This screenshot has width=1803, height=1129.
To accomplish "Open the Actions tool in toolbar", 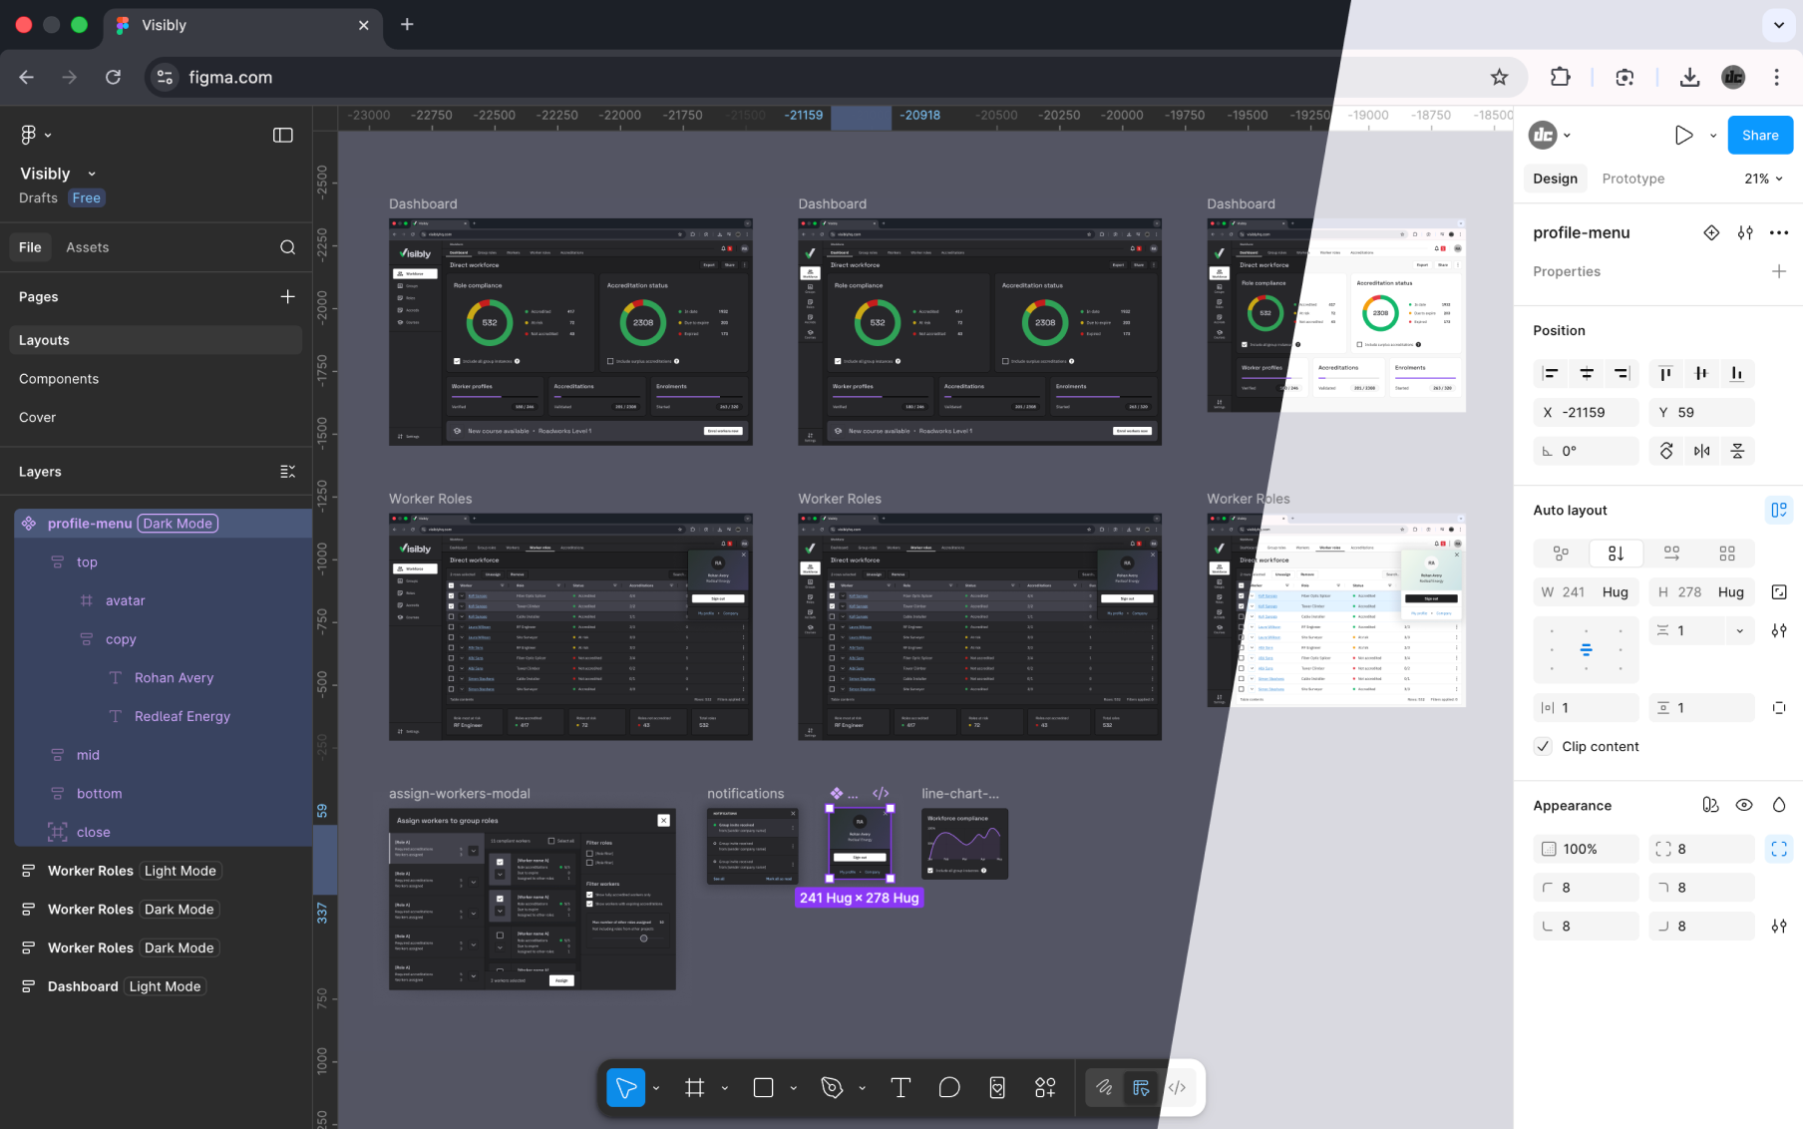I will (1045, 1088).
